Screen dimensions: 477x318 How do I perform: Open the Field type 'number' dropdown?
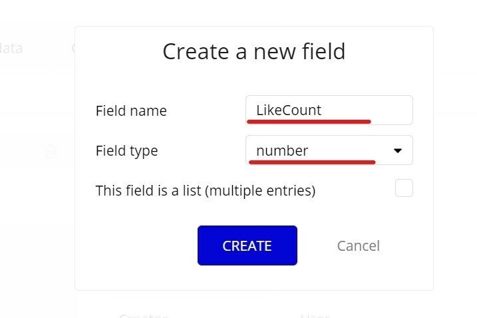click(329, 150)
